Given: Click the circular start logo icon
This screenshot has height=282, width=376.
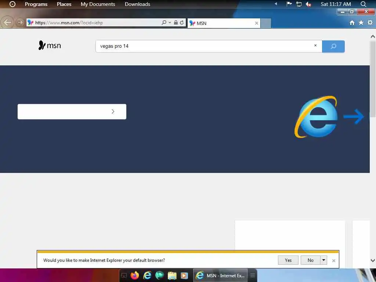Looking at the screenshot, I should pyautogui.click(x=12, y=4).
